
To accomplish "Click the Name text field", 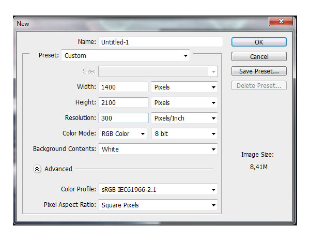I will coord(160,42).
